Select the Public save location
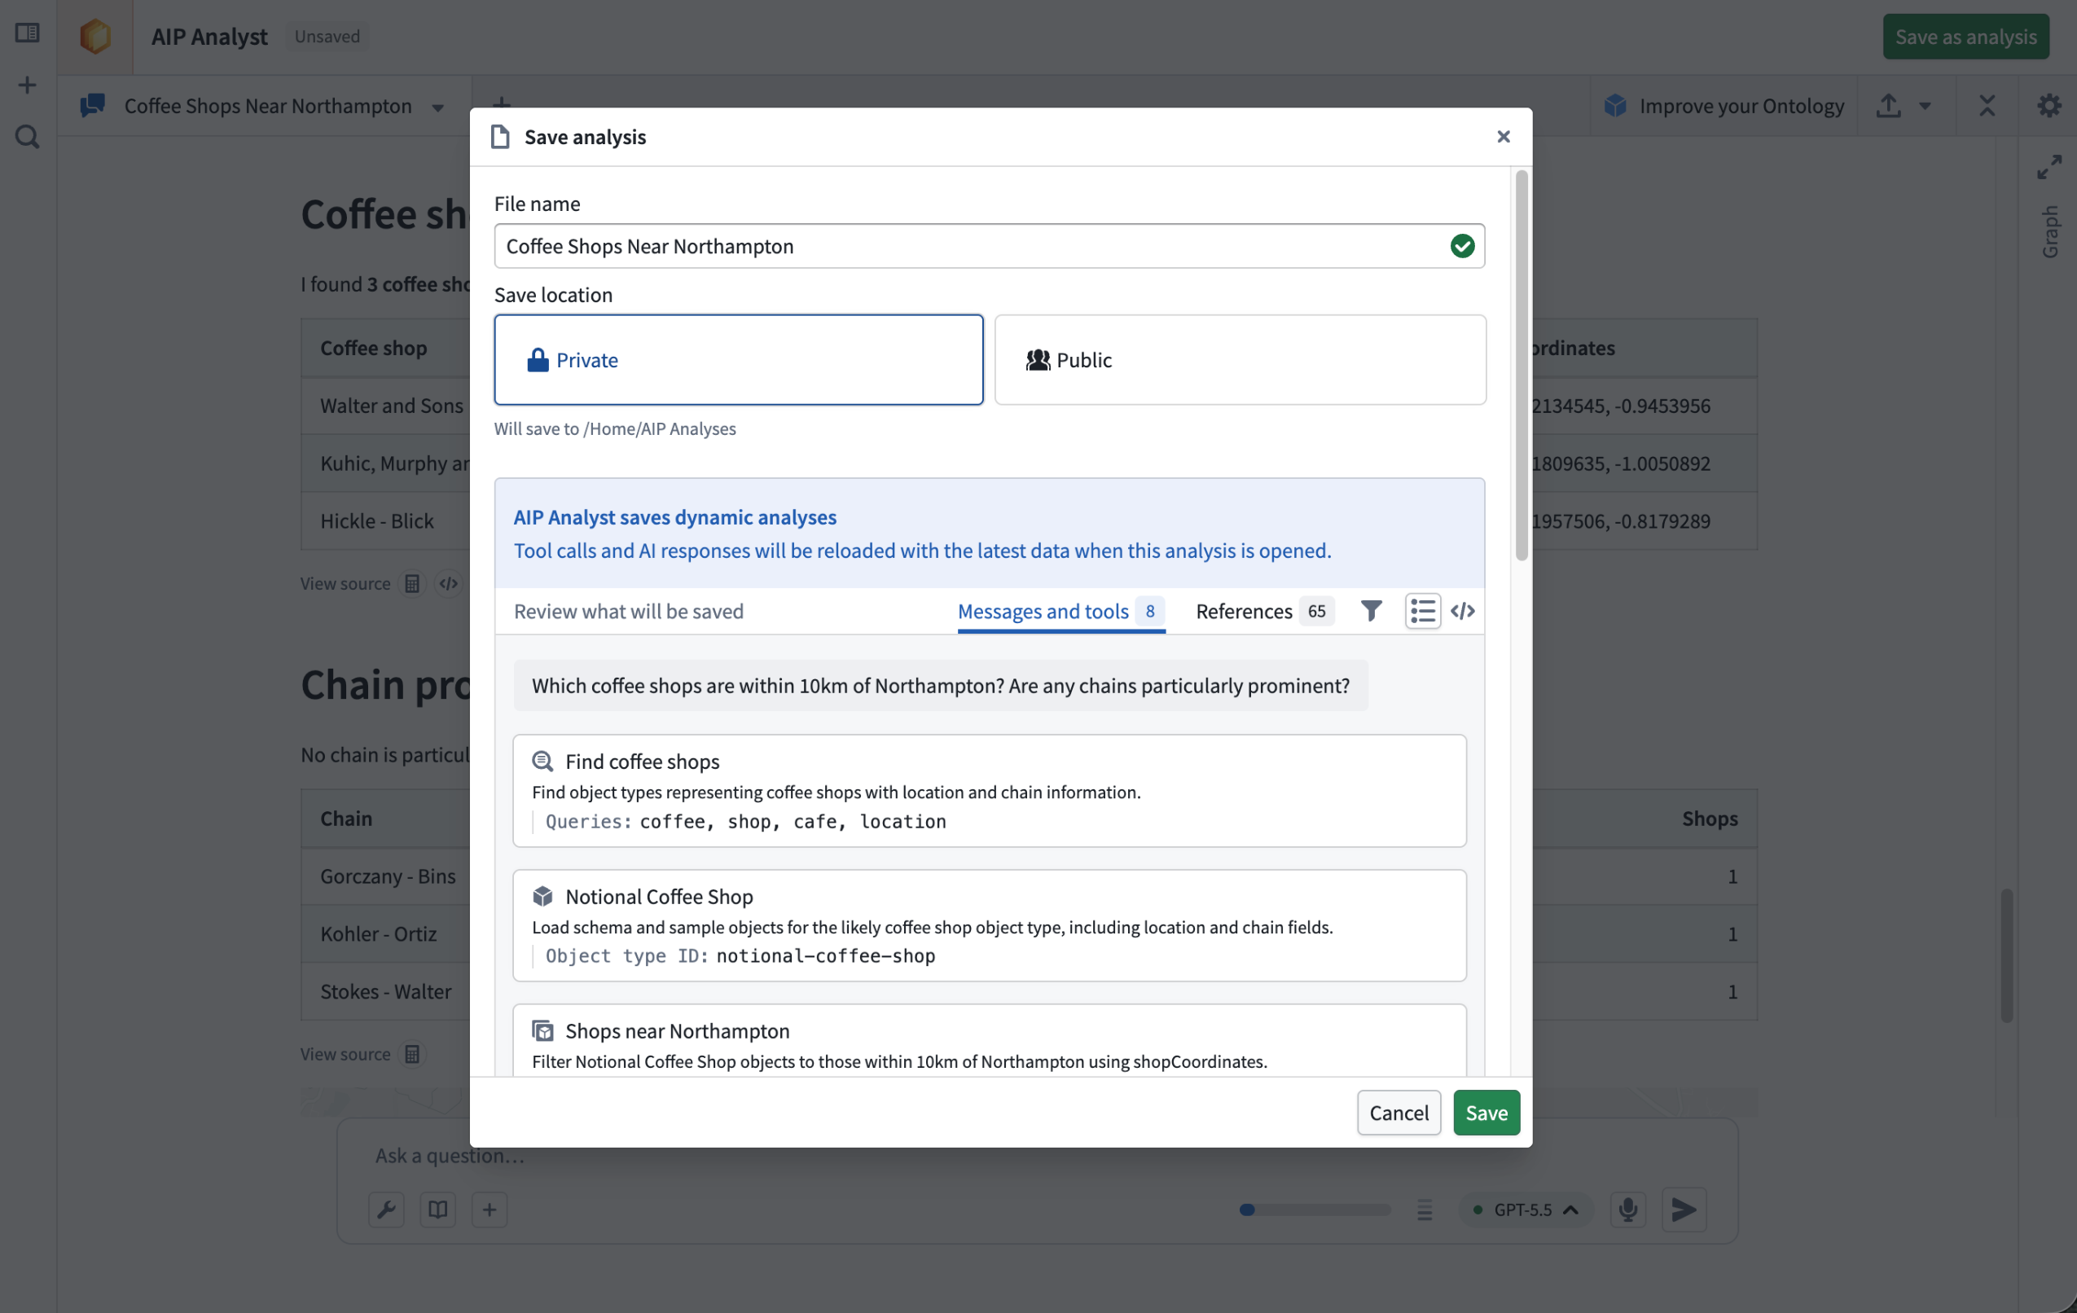This screenshot has width=2077, height=1313. click(x=1240, y=360)
